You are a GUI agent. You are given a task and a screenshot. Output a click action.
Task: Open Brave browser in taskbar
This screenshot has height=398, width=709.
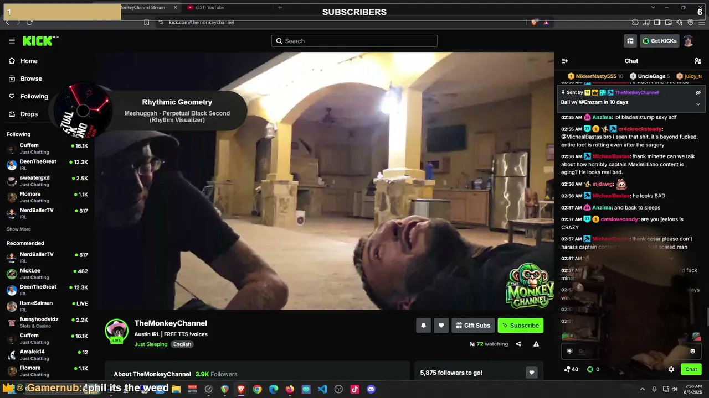[x=241, y=389]
